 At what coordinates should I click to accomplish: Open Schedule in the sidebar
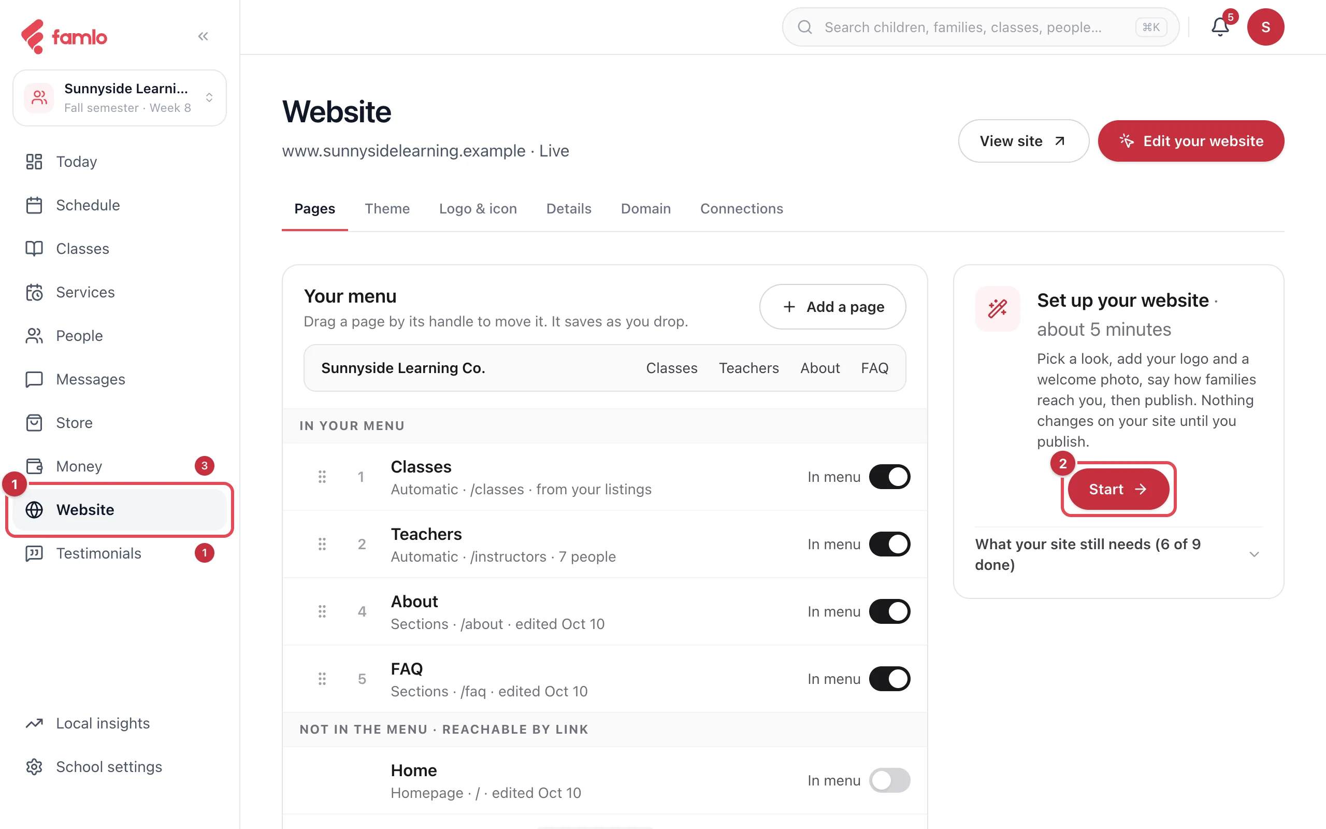click(x=120, y=205)
